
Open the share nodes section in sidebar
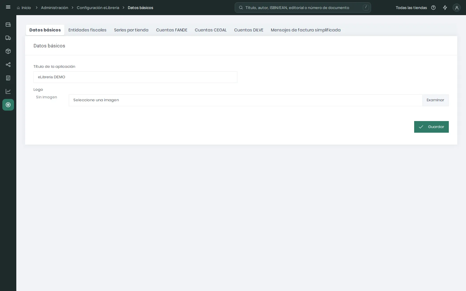(x=8, y=65)
